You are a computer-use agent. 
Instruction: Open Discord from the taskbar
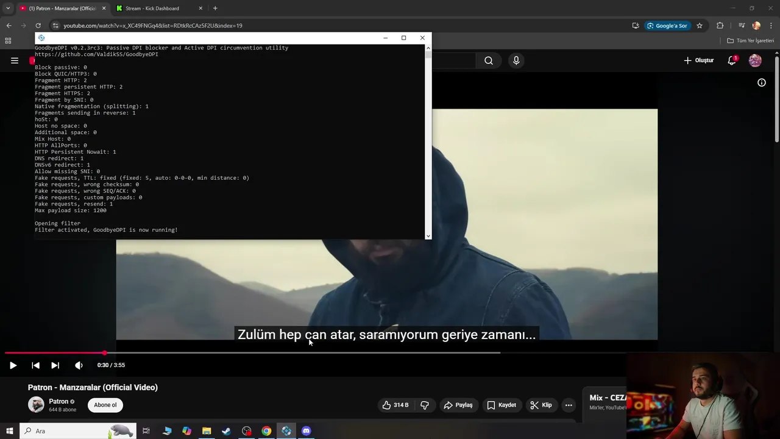pos(306,431)
